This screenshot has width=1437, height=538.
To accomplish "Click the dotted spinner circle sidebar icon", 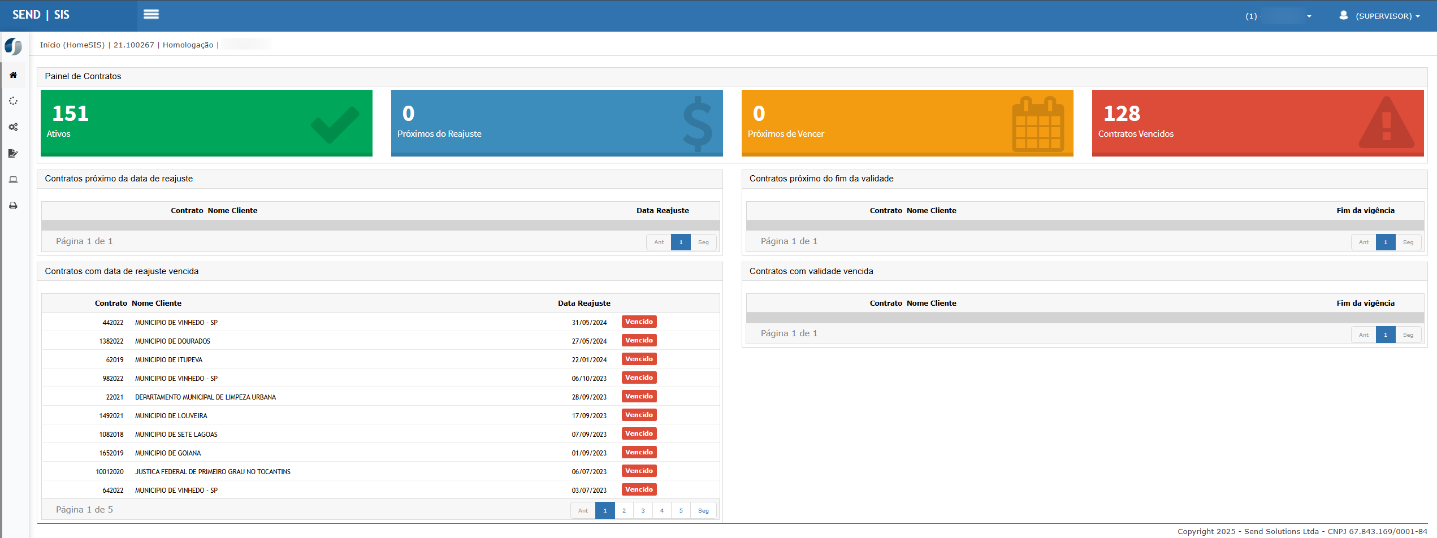I will coord(13,101).
